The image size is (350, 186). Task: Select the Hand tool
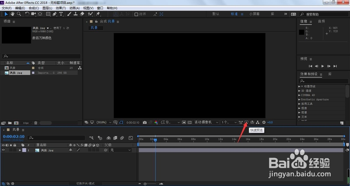click(x=13, y=14)
